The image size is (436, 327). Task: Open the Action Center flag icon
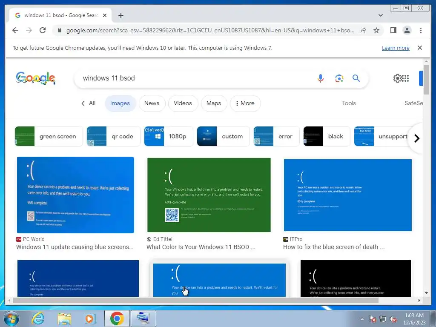pyautogui.click(x=373, y=319)
